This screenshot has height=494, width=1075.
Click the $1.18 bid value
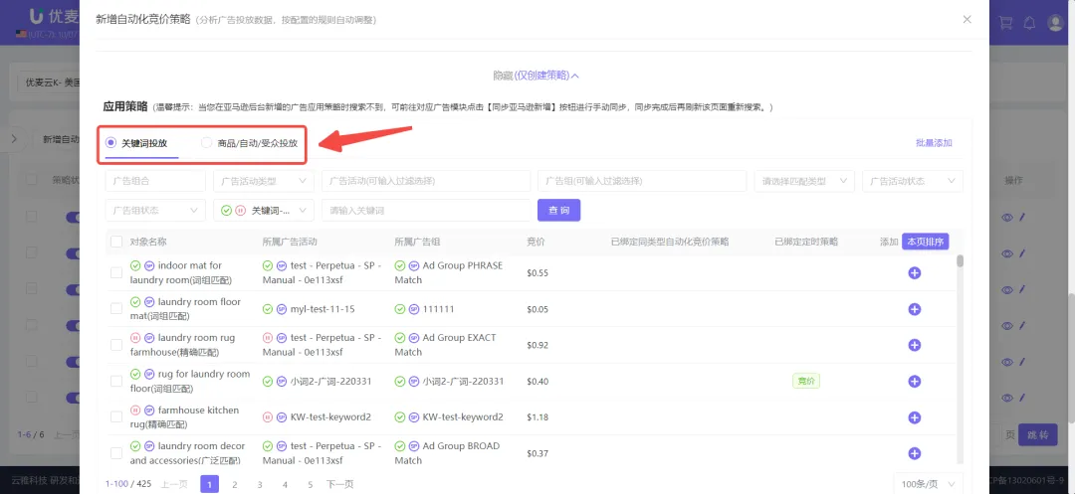[x=537, y=417]
